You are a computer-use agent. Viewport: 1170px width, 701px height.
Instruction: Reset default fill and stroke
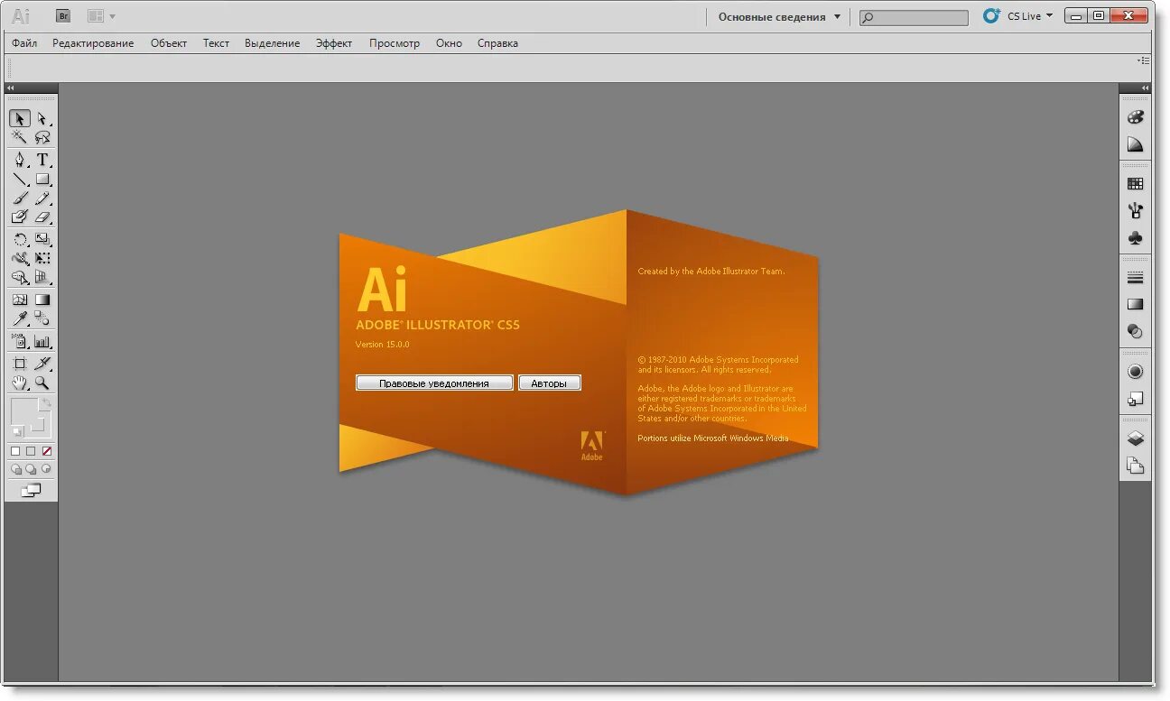17,431
